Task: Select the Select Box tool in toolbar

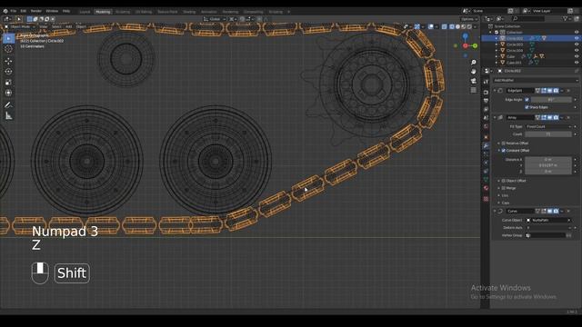Action: pyautogui.click(x=8, y=38)
